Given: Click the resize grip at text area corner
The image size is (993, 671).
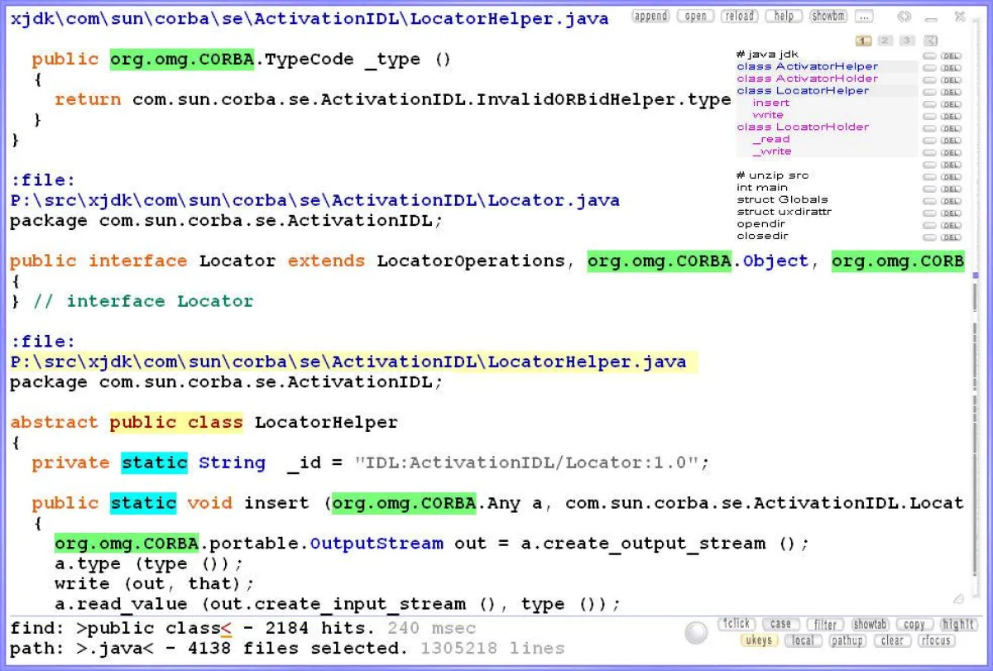Looking at the screenshot, I should pyautogui.click(x=958, y=598).
